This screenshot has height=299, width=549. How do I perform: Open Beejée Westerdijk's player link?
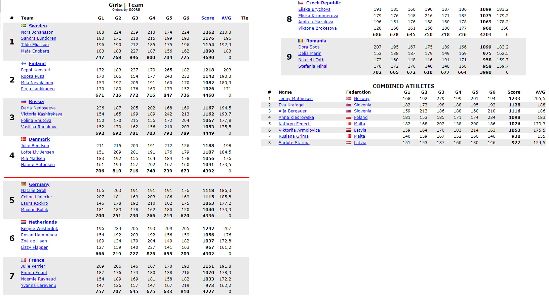click(x=39, y=229)
